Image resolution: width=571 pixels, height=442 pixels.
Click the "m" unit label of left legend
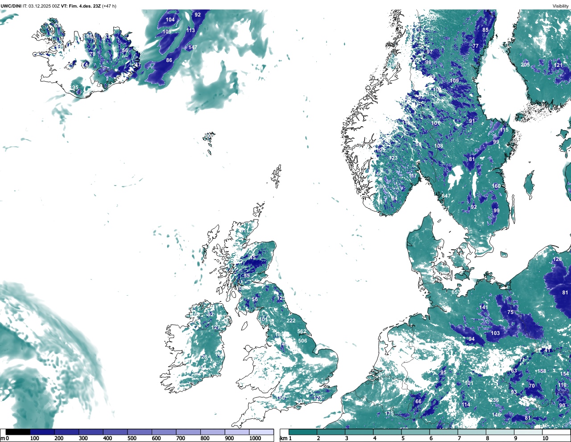pos(2,438)
